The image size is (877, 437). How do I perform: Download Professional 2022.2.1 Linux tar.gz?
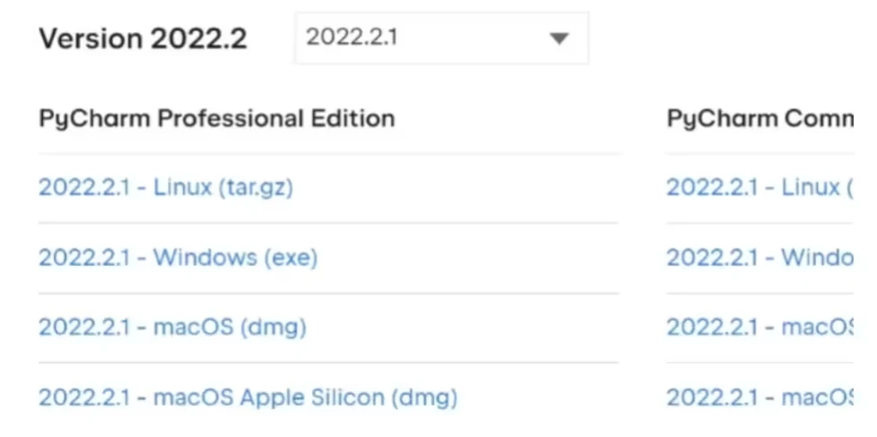coord(166,188)
